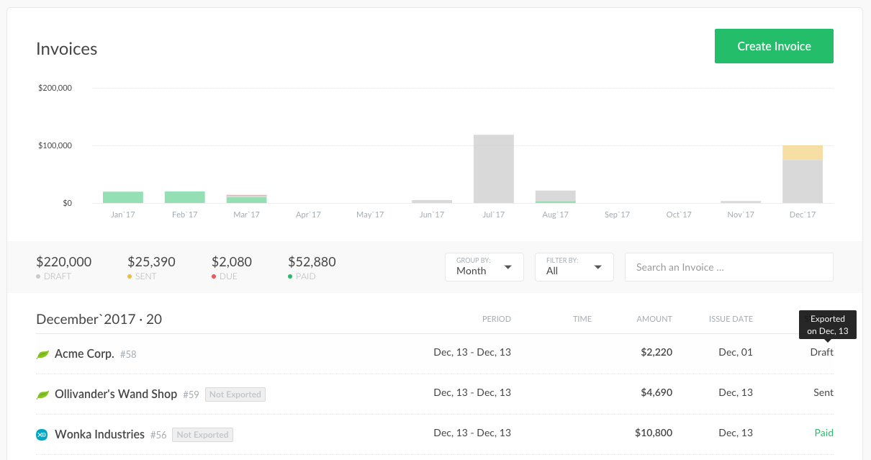Open the Group By Month dropdown
Image resolution: width=871 pixels, height=460 pixels.
pos(484,267)
